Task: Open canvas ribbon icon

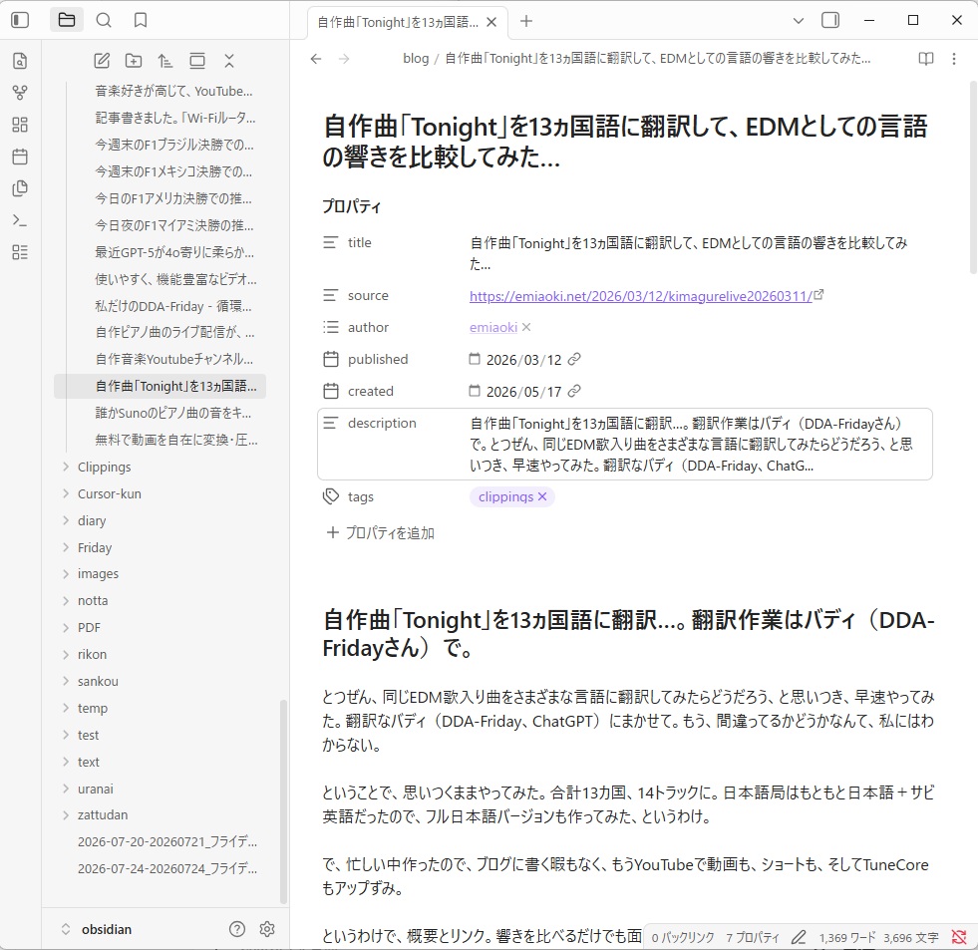Action: [20, 125]
